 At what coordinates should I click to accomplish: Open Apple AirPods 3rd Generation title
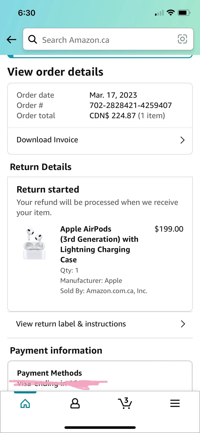99,244
